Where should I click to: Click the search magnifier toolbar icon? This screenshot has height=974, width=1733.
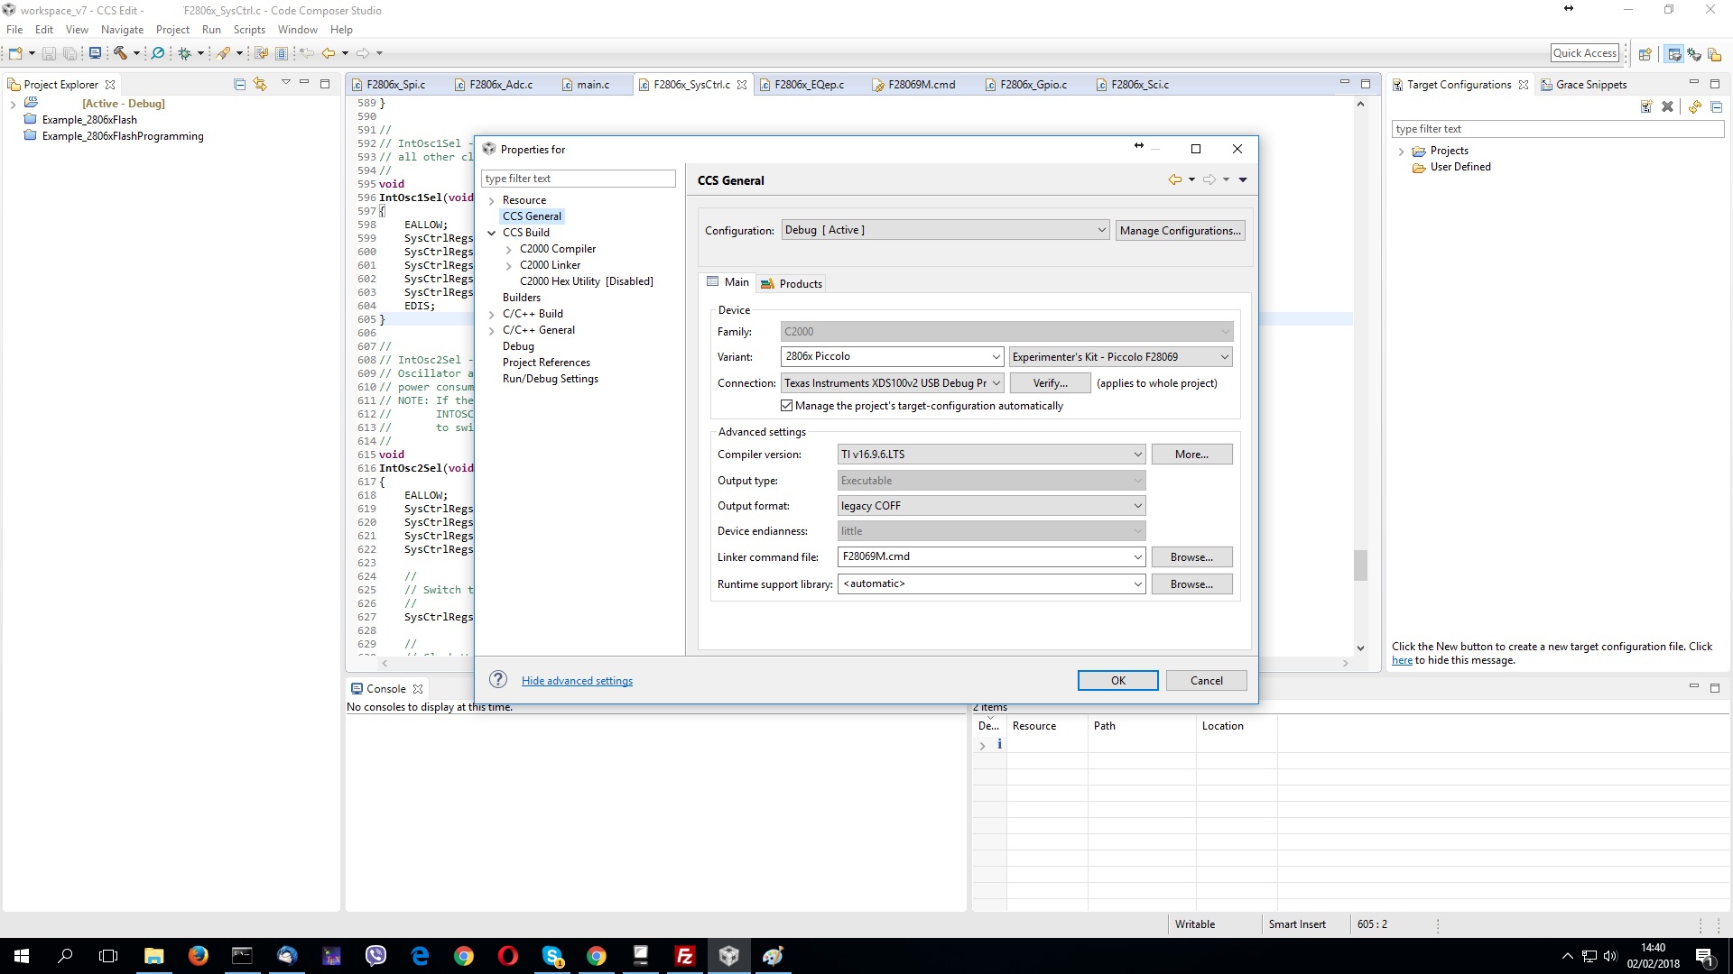pyautogui.click(x=157, y=53)
